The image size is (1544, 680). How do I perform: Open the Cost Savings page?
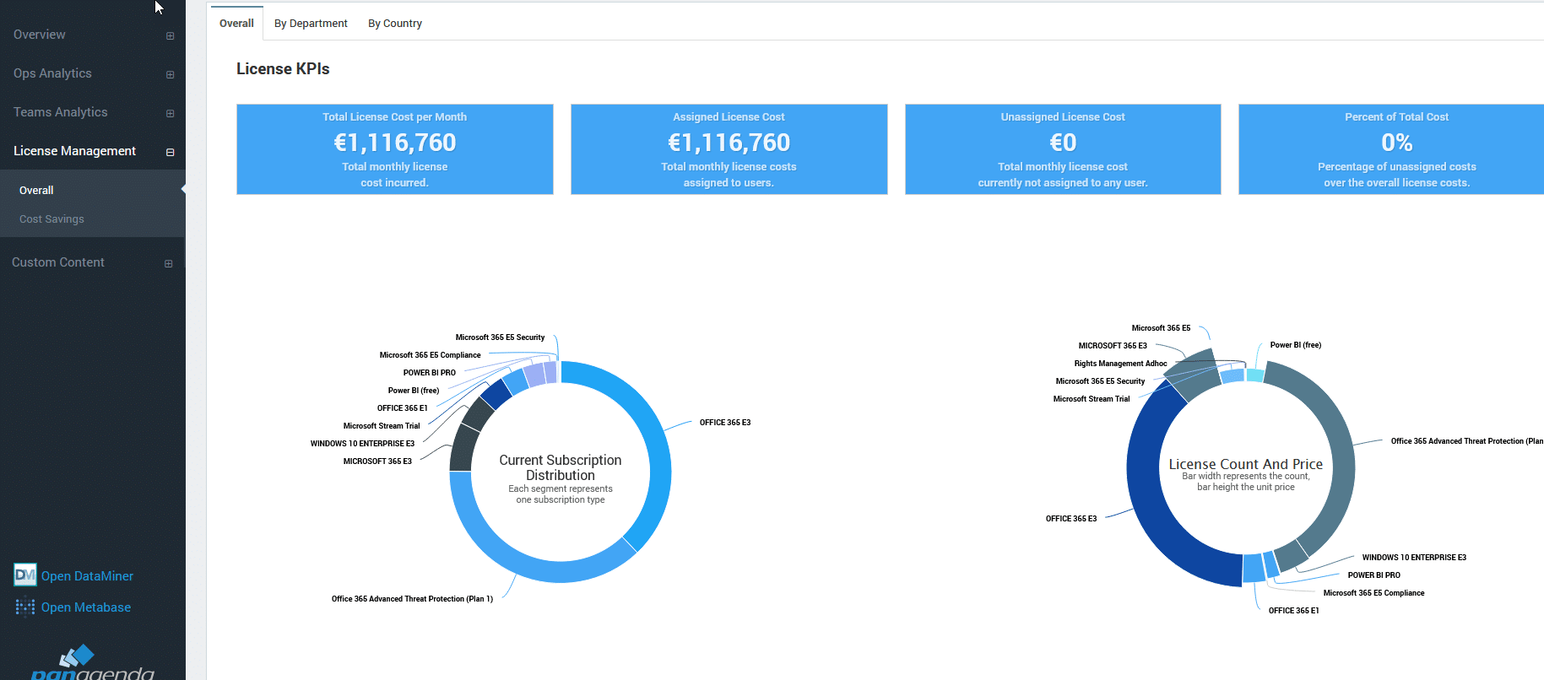coord(51,219)
